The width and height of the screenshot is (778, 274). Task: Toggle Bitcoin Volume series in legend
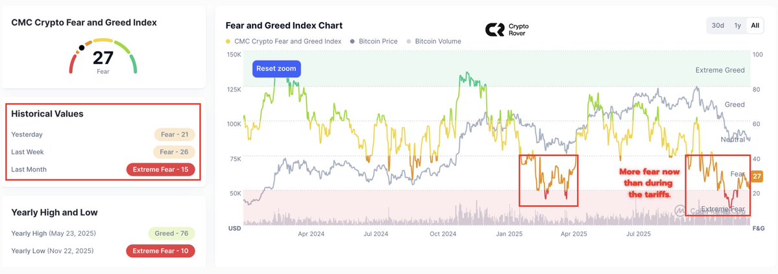click(x=437, y=41)
